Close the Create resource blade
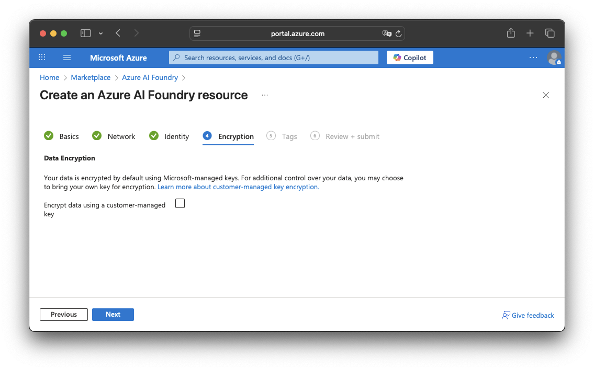 tap(545, 95)
